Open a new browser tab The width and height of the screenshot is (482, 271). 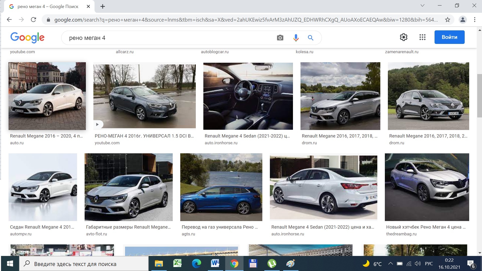tap(102, 7)
